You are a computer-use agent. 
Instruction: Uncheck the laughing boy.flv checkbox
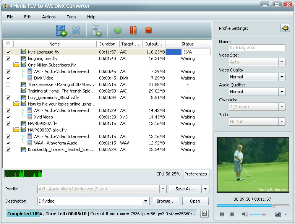coord(8,58)
